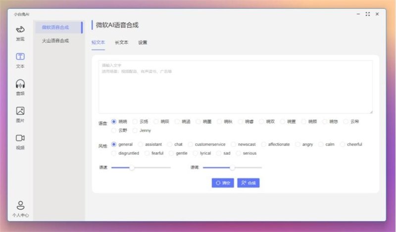Close the 小白兔AI window
This screenshot has height=232, width=396.
(x=377, y=14)
